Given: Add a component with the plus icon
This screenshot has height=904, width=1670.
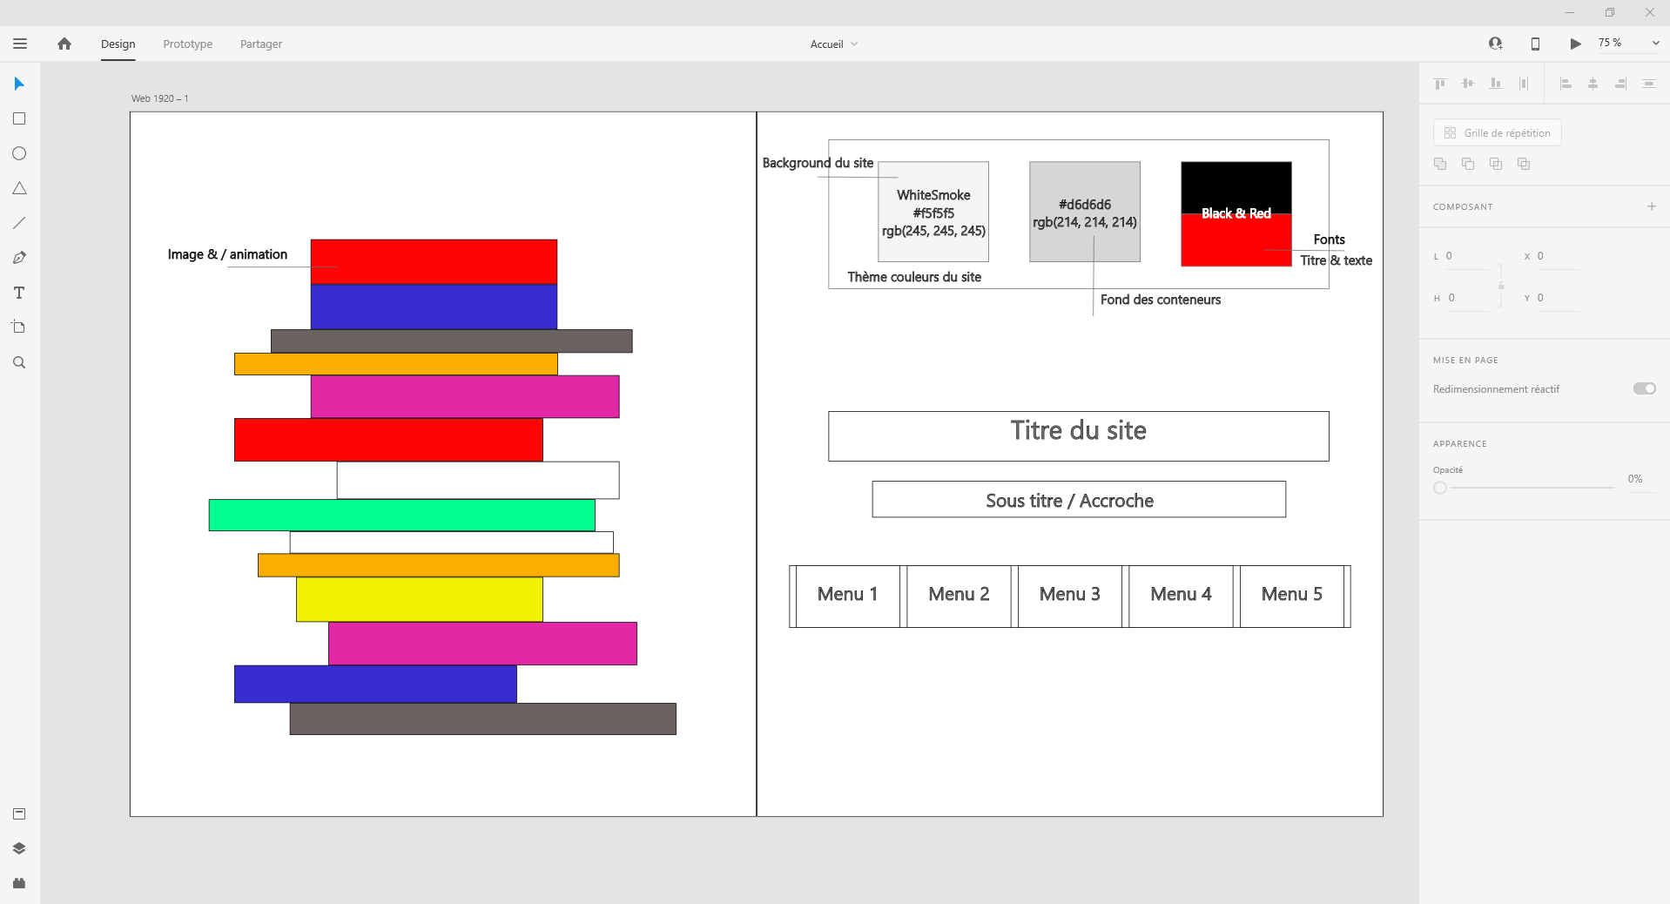Looking at the screenshot, I should coord(1651,206).
